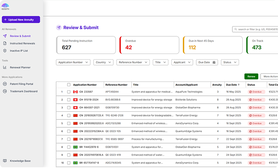Viewport: 278px width, 168px height.
Task: Toggle the select-all checkbox in table header
Action: pyautogui.click(x=69, y=85)
